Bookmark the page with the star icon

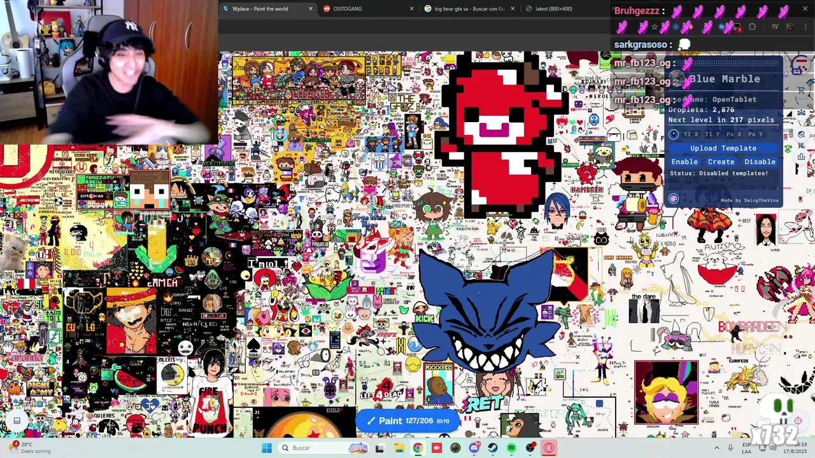click(655, 27)
